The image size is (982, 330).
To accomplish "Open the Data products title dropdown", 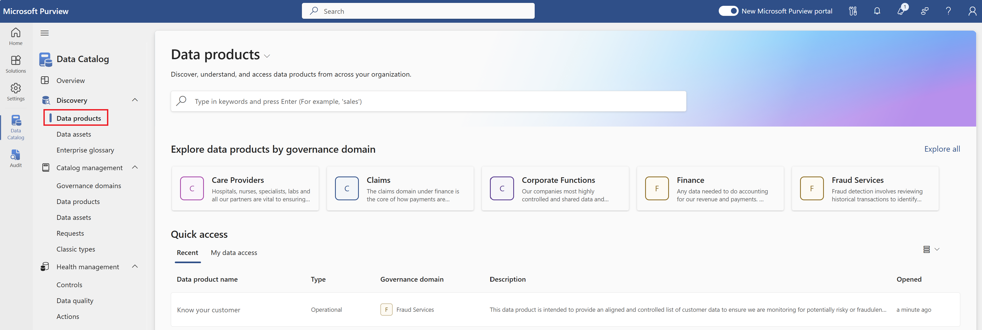I will point(267,56).
